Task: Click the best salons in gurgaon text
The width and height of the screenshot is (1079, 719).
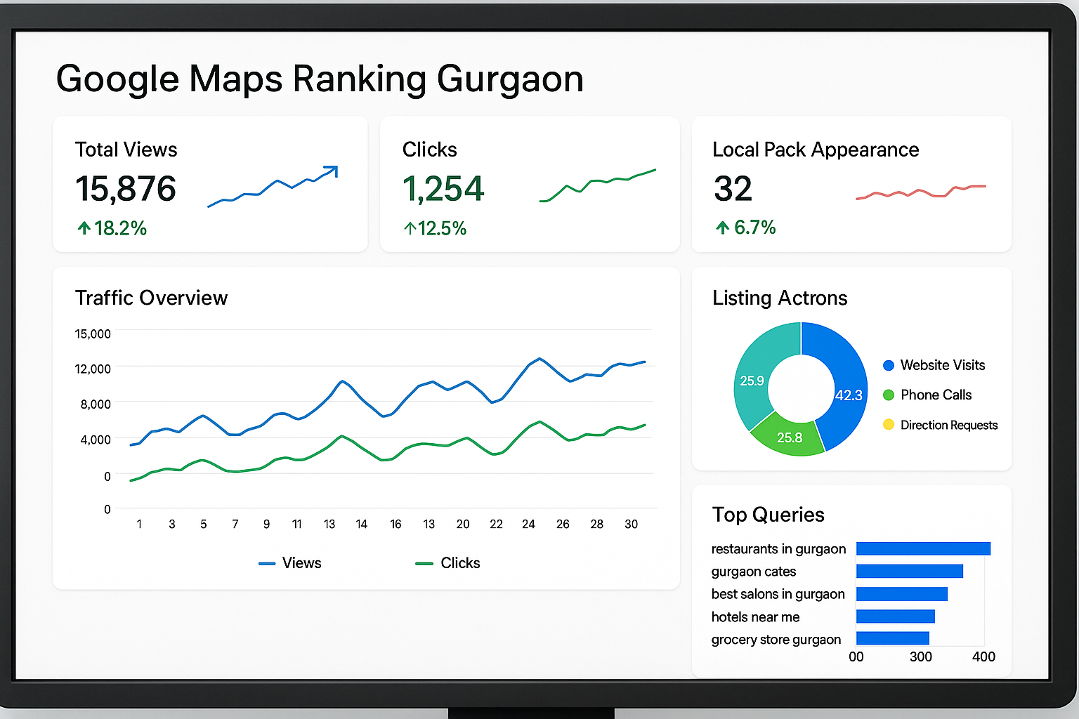Action: click(x=778, y=594)
